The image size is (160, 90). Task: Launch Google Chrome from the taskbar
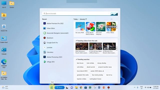(x=81, y=87)
